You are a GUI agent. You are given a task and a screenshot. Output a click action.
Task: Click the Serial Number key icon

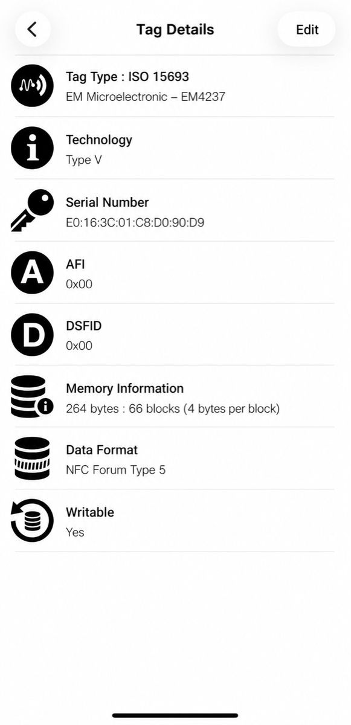coord(33,210)
